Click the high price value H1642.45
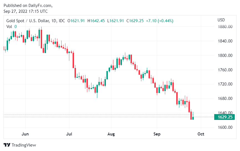The width and height of the screenshot is (240, 151). click(96, 21)
